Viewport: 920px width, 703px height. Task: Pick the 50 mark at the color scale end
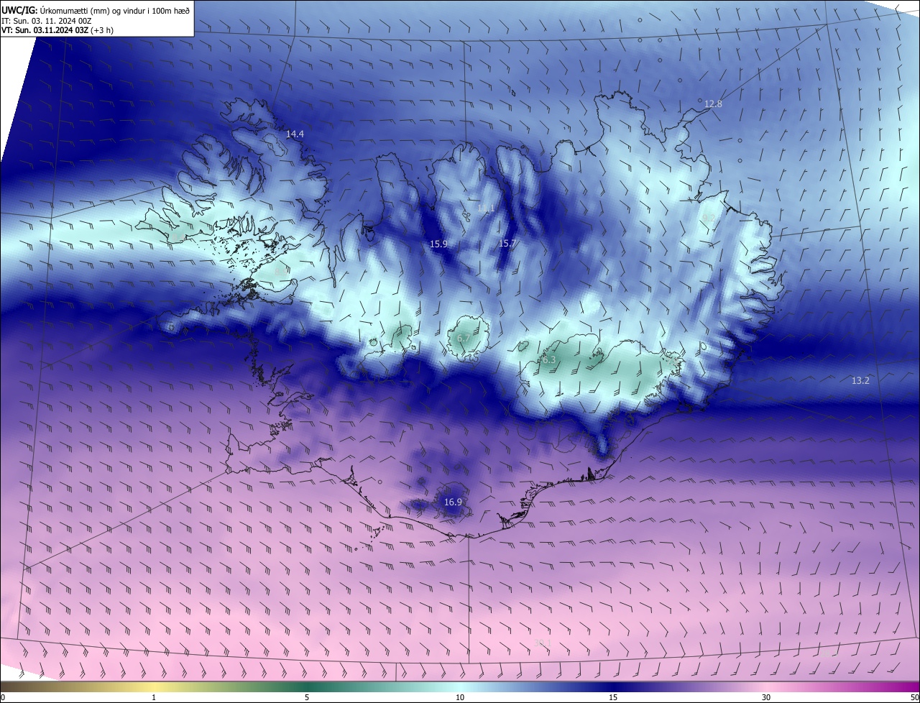[914, 697]
